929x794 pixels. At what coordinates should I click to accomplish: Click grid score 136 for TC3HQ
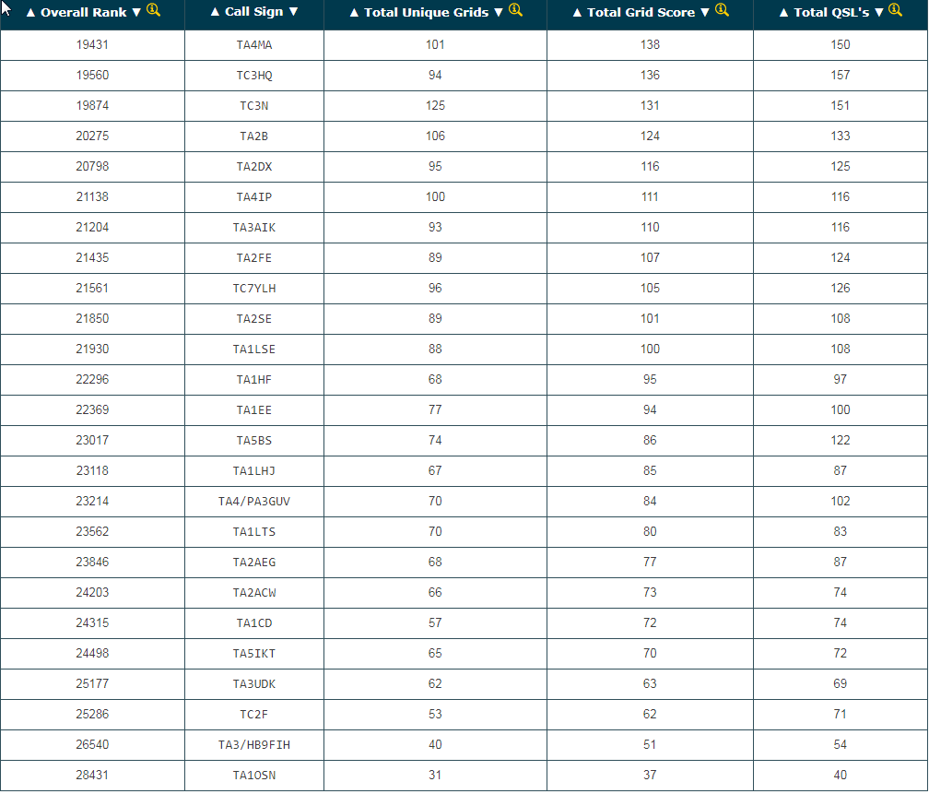coord(650,75)
